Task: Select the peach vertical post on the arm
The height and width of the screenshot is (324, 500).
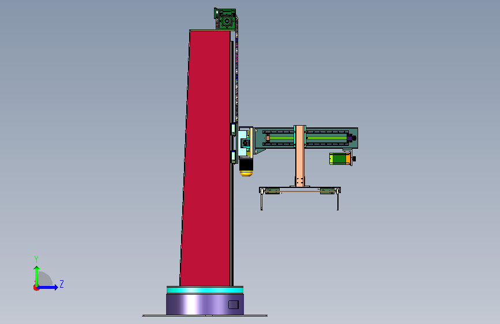Action: 299,156
